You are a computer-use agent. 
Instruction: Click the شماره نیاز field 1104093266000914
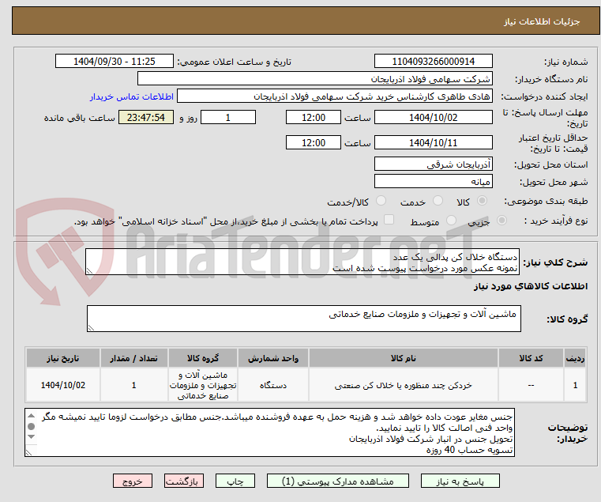433,61
